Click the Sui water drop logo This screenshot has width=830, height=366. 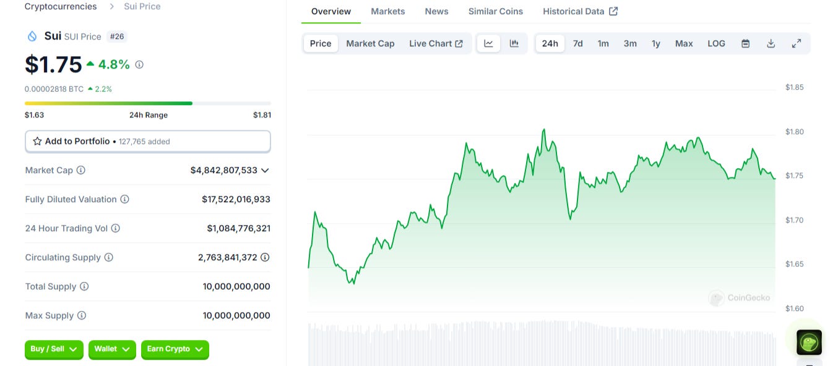coord(32,36)
